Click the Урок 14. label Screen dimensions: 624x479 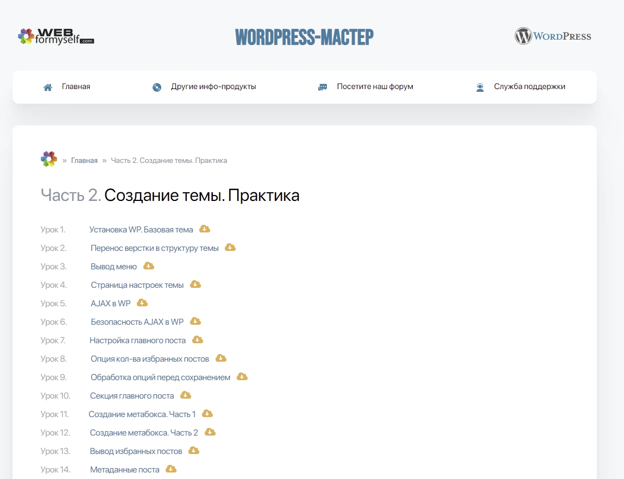tap(55, 470)
